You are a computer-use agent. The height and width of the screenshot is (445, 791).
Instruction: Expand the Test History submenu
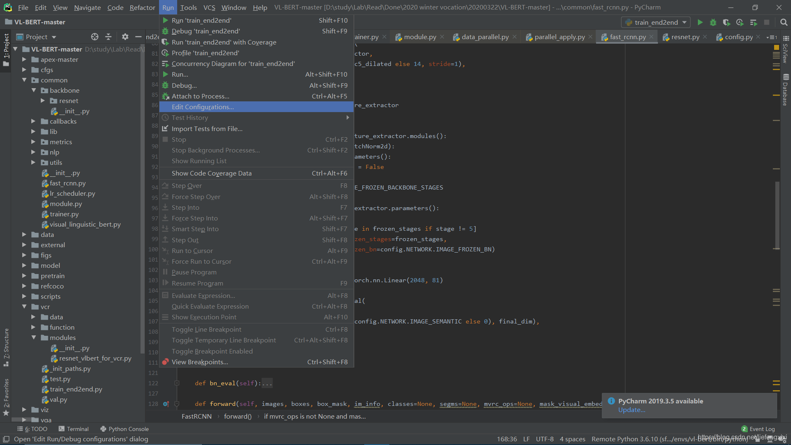256,118
